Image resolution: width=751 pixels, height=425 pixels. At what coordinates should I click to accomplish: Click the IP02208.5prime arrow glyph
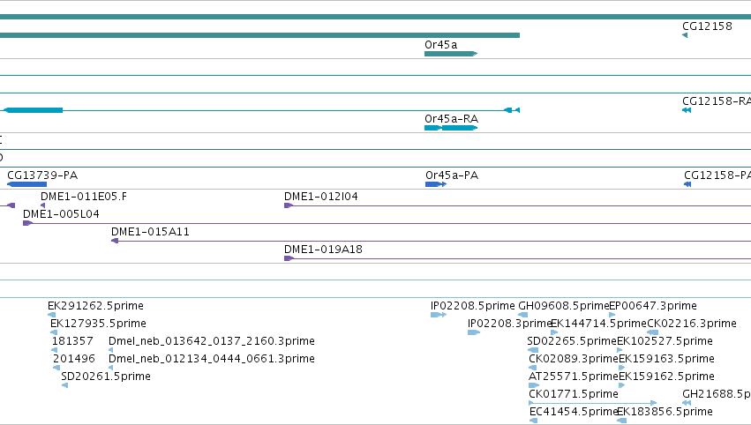pos(439,315)
